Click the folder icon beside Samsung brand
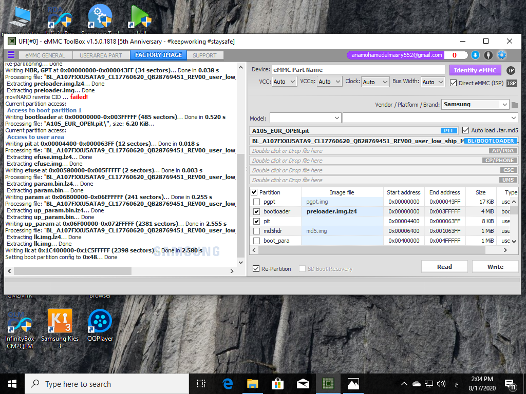 [x=515, y=105]
